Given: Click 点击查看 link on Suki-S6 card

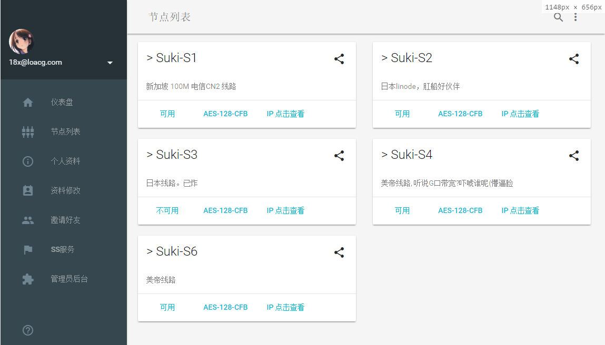Looking at the screenshot, I should tap(290, 307).
